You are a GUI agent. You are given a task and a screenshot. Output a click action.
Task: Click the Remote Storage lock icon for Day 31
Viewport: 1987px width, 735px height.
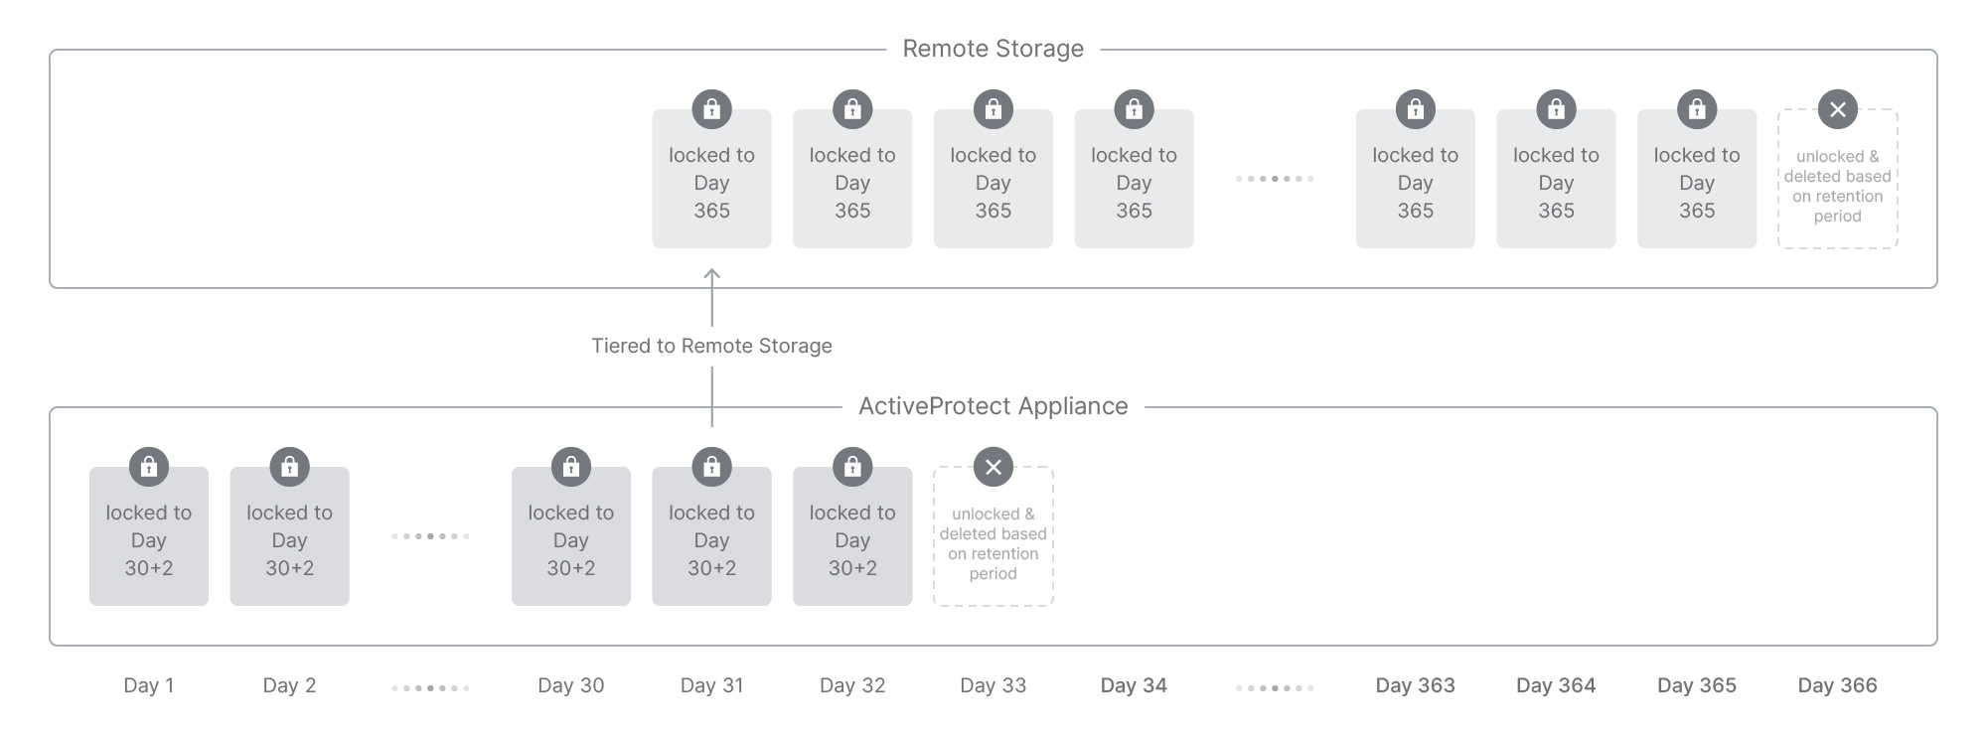(x=711, y=109)
